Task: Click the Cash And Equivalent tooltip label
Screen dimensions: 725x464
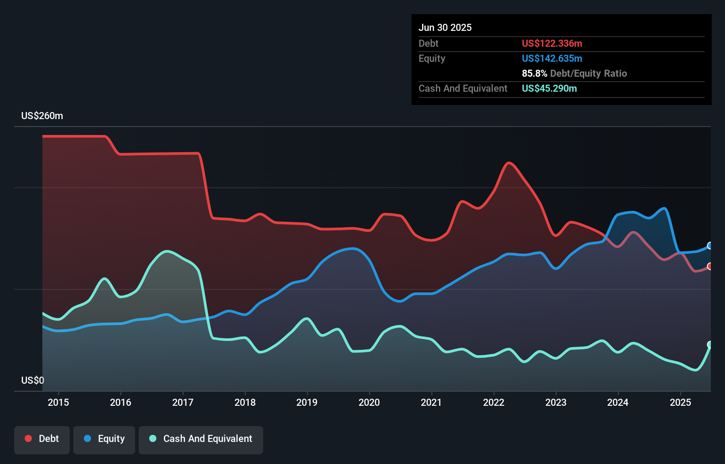Action: click(x=463, y=89)
